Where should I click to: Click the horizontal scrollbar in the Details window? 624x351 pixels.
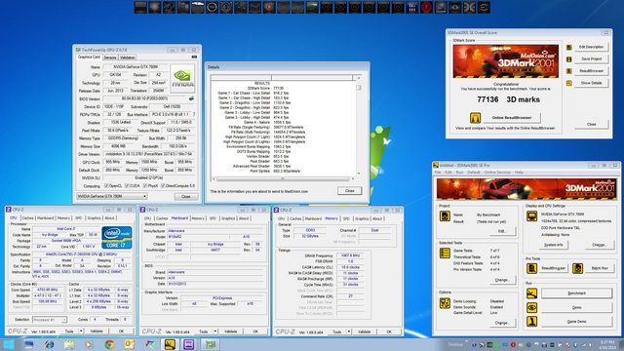click(x=283, y=178)
